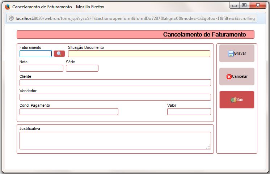The image size is (270, 174).
Task: Click the Valor input field
Action: (189, 111)
